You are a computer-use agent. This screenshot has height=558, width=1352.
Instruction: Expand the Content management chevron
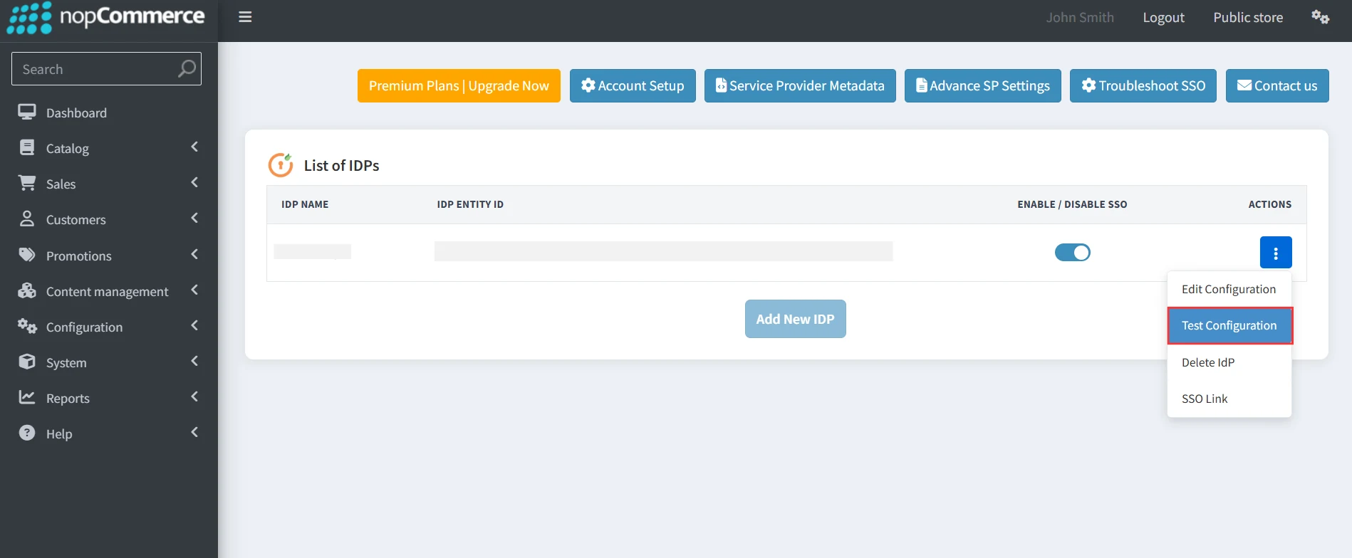click(194, 290)
